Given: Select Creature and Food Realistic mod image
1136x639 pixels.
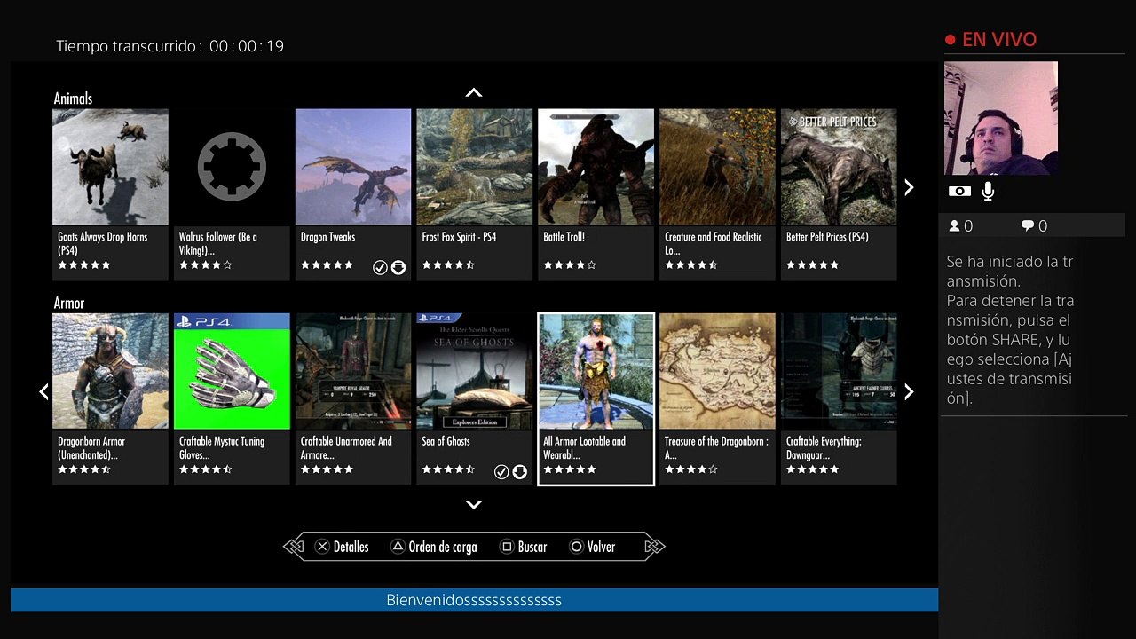Looking at the screenshot, I should coord(718,167).
